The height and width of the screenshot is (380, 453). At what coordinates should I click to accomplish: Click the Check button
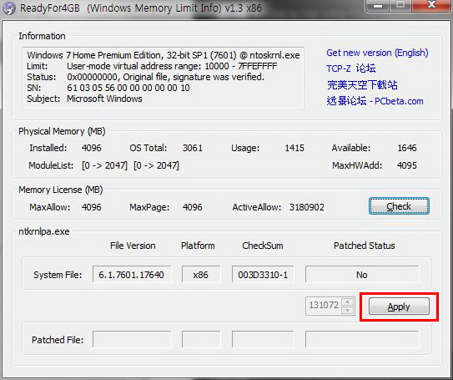pos(399,206)
